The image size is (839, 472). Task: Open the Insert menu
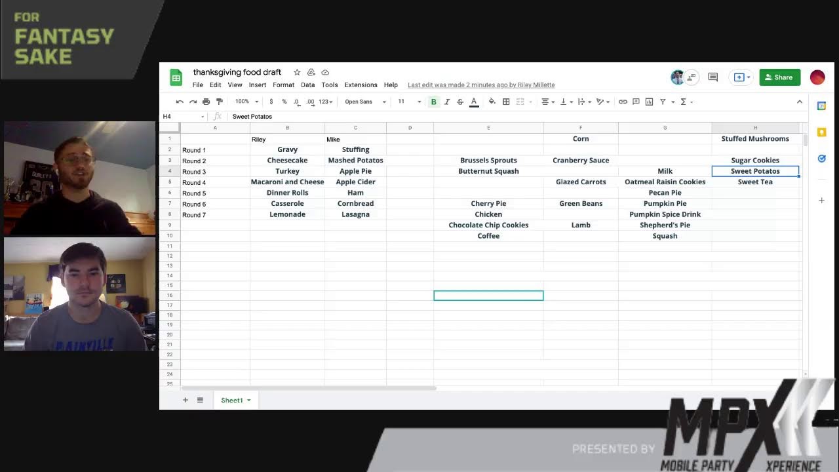tap(258, 85)
